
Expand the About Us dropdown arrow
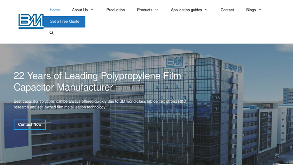pos(92,10)
